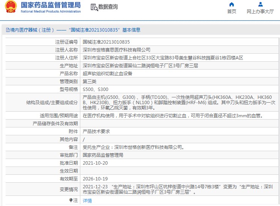This screenshot has height=206, width=280.
Task: Click the 注册人住所 label
Action: coord(66,58)
